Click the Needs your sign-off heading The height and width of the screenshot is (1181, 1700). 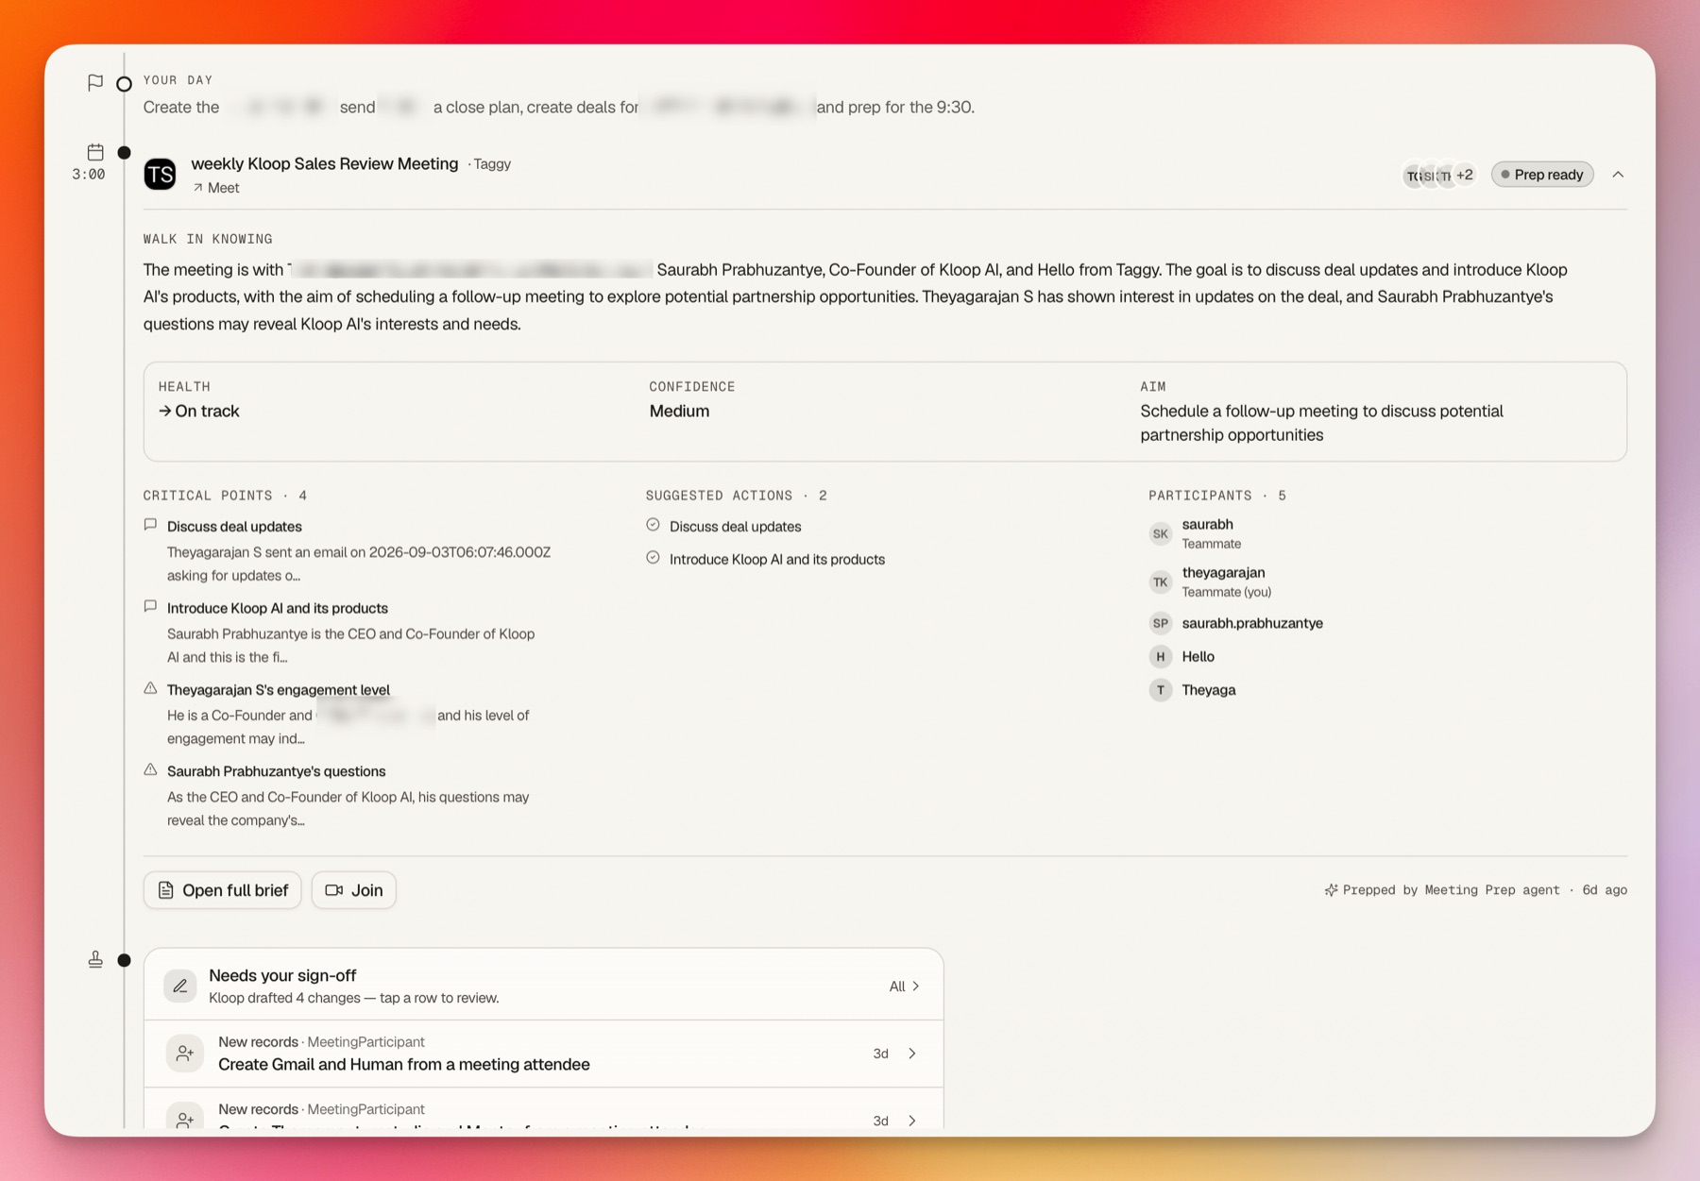pos(282,975)
